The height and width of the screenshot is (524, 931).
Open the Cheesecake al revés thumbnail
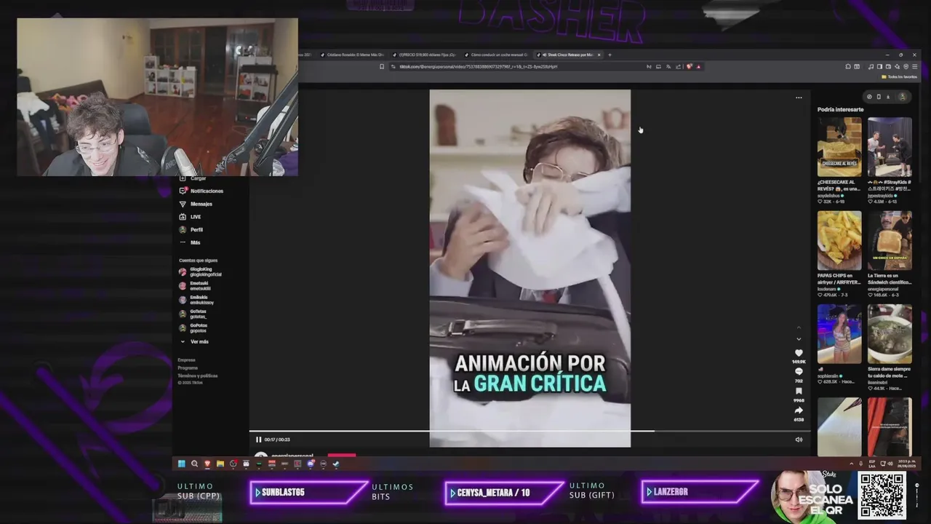[x=839, y=147]
